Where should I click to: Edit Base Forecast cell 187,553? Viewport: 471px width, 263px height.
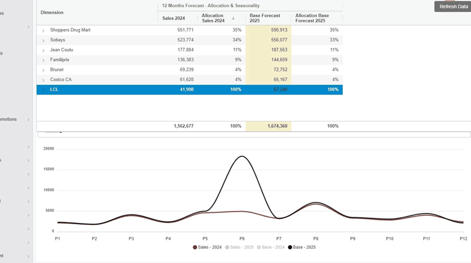268,50
